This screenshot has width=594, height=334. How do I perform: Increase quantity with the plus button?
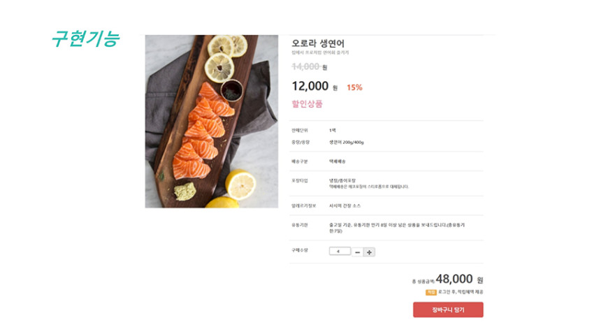point(369,252)
